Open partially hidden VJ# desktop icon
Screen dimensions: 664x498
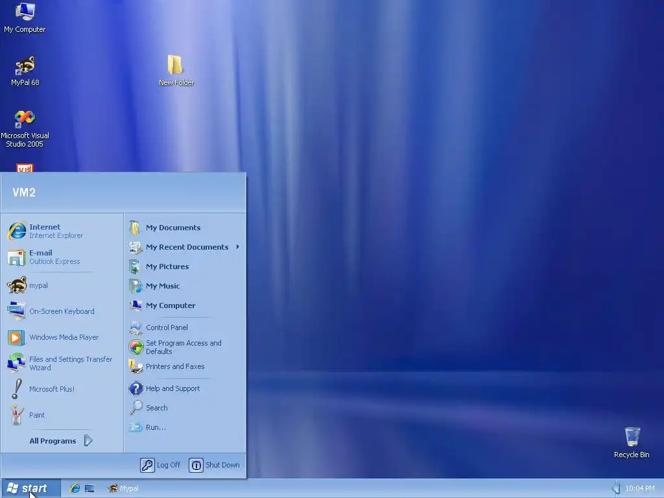click(25, 168)
